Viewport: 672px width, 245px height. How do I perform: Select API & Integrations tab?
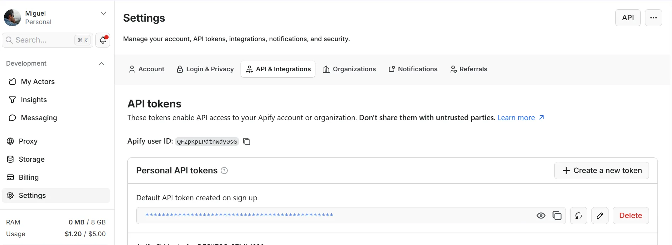[x=278, y=69]
